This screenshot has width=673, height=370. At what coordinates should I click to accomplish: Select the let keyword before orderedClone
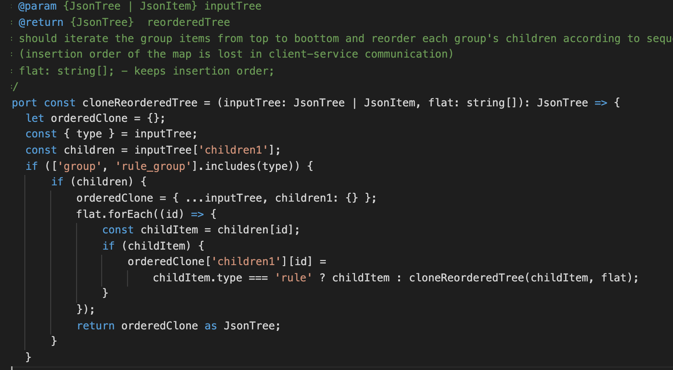click(35, 118)
